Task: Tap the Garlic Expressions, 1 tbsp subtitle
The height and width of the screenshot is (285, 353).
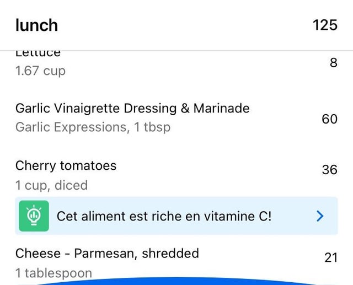Action: (x=93, y=127)
